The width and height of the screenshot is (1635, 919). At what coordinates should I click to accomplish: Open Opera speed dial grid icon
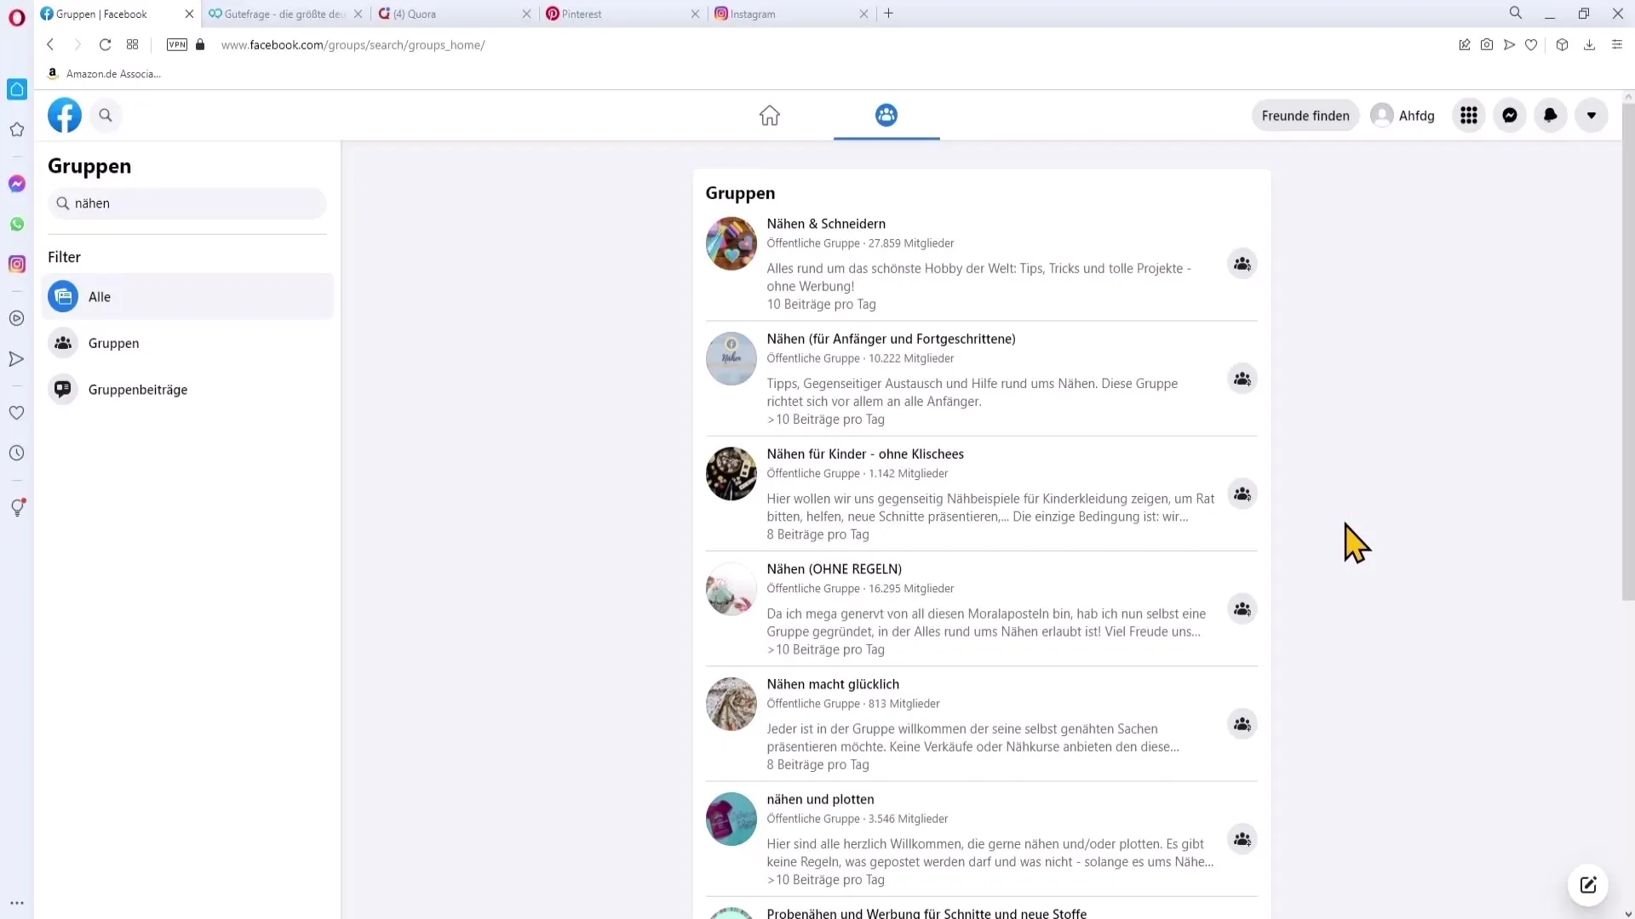click(x=132, y=44)
